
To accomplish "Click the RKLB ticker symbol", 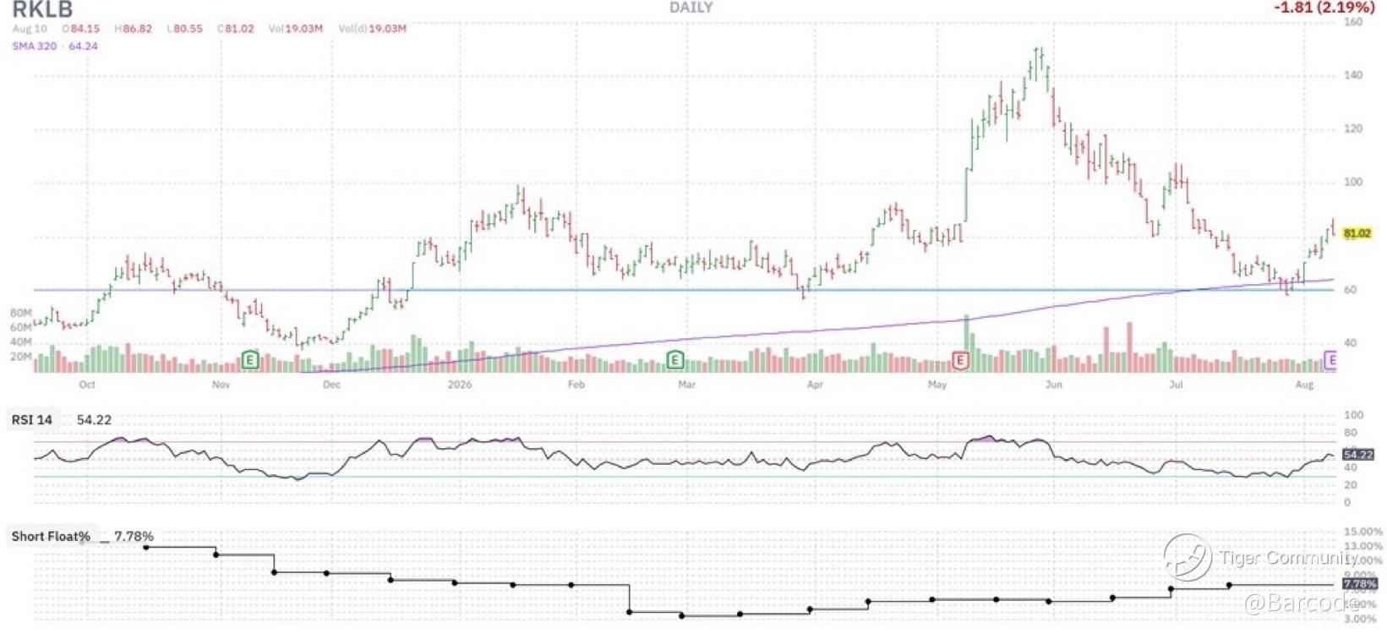I will click(x=42, y=10).
